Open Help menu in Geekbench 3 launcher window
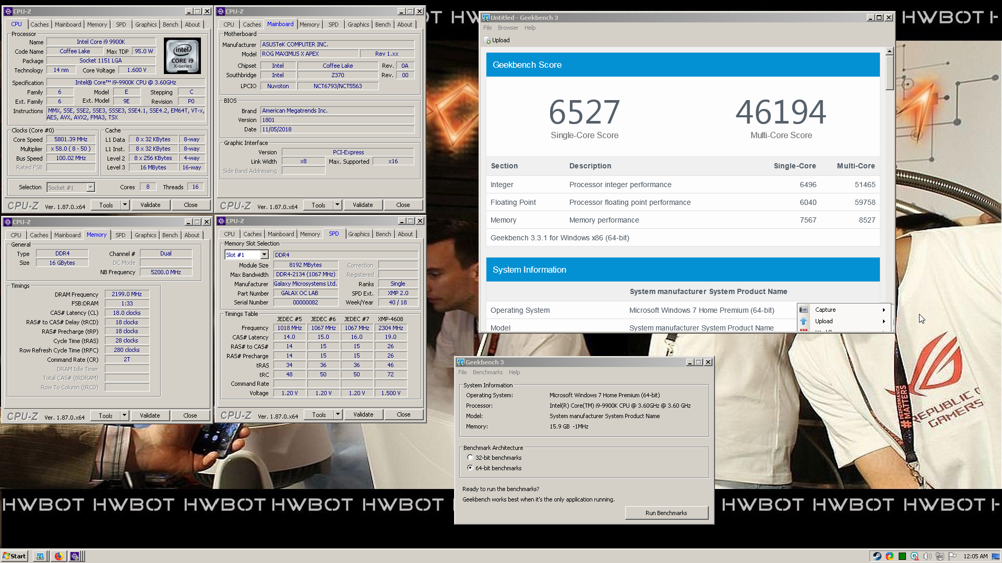Image resolution: width=1002 pixels, height=563 pixels. (x=514, y=372)
